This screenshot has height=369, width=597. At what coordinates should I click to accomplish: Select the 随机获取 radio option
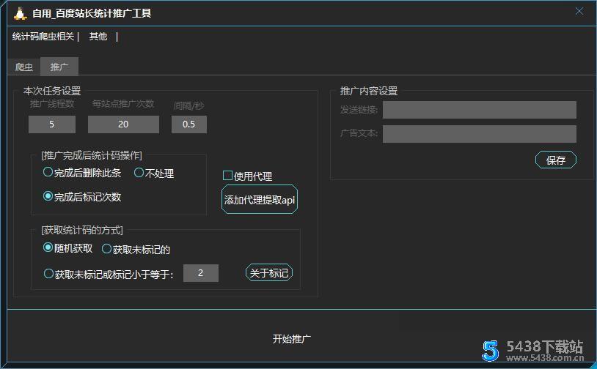click(48, 248)
